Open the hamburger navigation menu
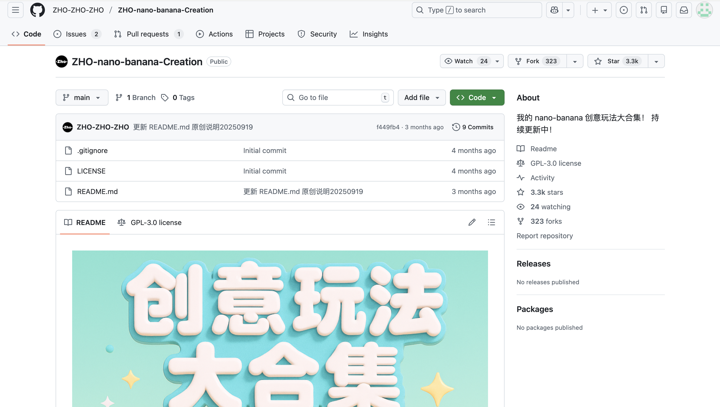The width and height of the screenshot is (720, 407). [15, 10]
